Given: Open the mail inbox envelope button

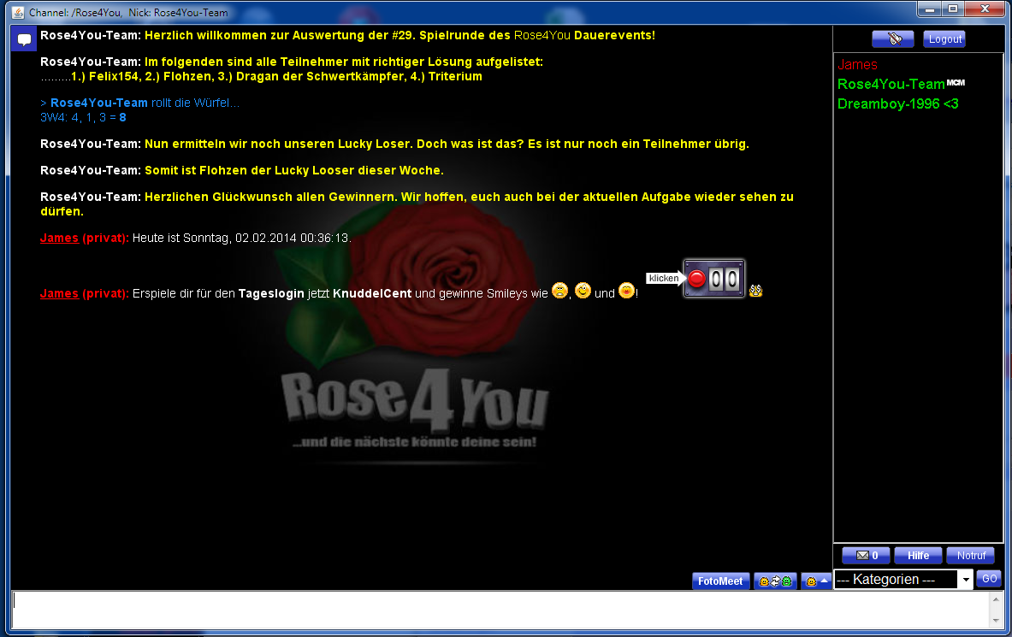Looking at the screenshot, I should 866,556.
